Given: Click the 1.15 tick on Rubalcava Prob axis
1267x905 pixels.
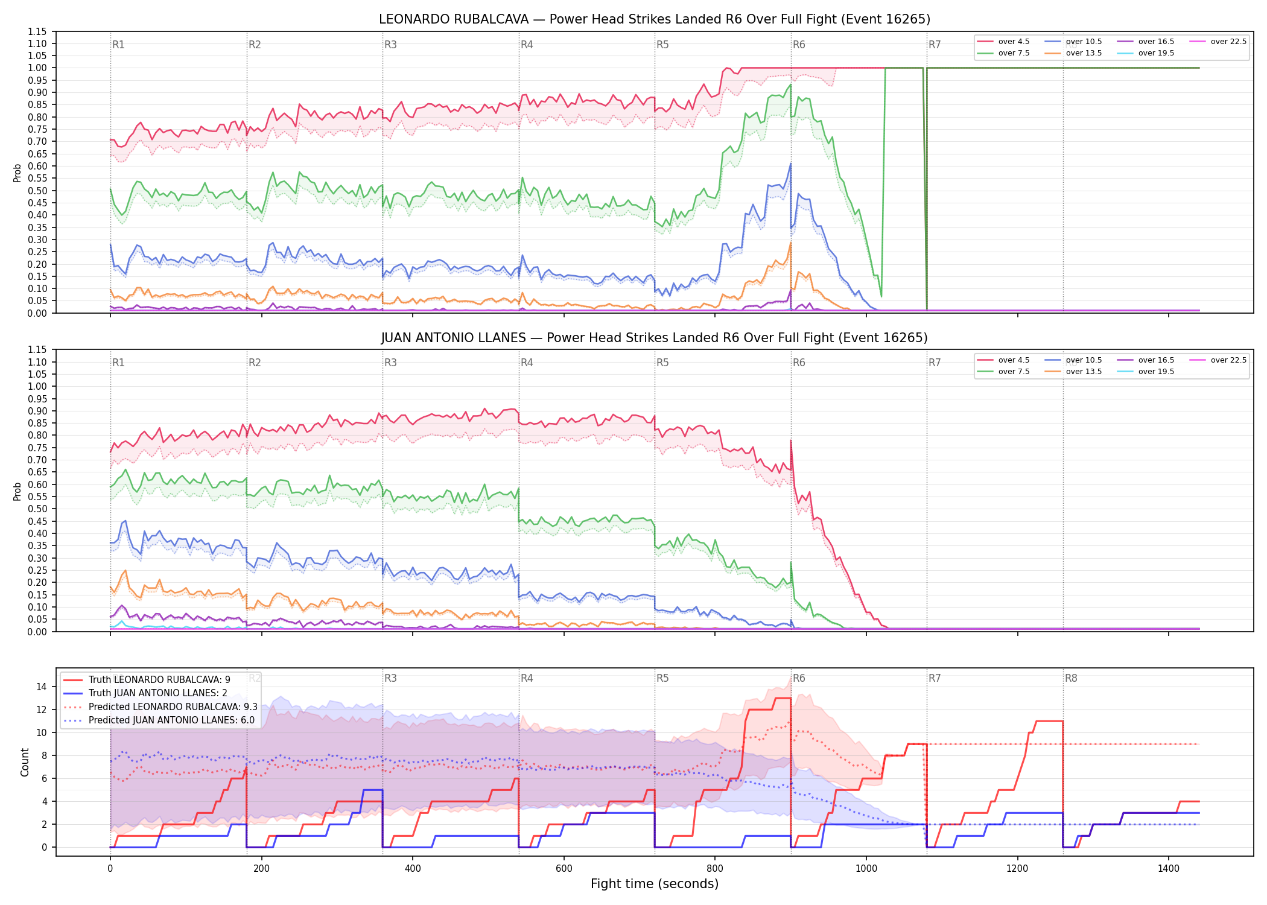Looking at the screenshot, I should [37, 31].
